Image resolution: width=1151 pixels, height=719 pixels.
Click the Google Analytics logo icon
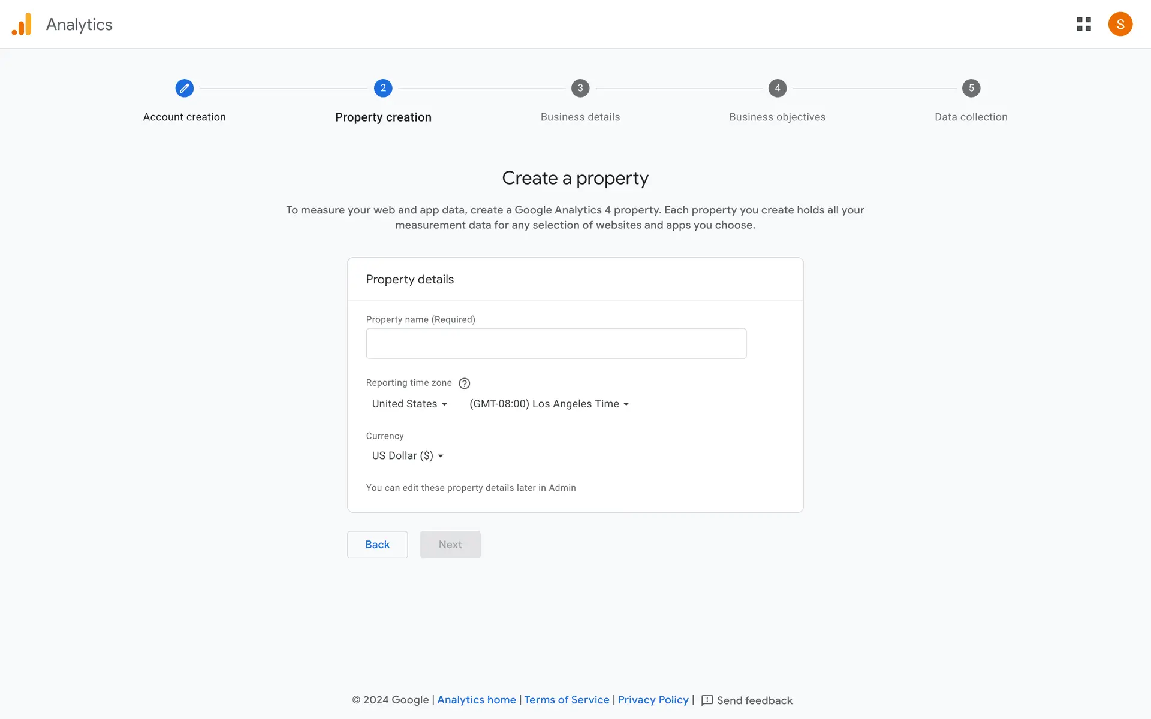click(22, 25)
